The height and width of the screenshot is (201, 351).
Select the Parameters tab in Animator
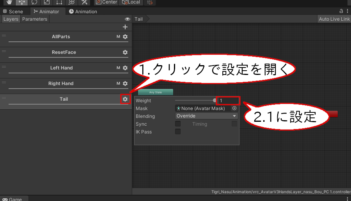click(x=35, y=19)
